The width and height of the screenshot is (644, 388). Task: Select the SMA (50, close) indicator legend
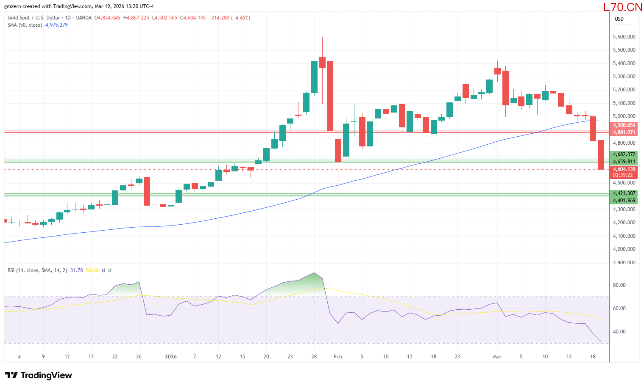pyautogui.click(x=25, y=25)
